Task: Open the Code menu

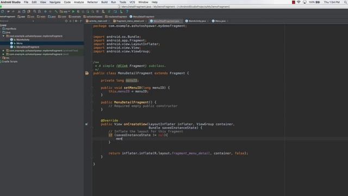Action: (67, 2)
